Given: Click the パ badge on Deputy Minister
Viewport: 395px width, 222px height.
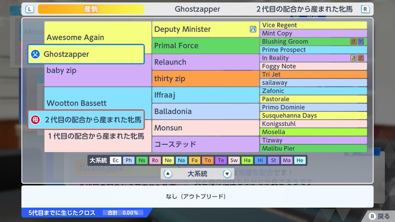Looking at the screenshot, I should tap(253, 29).
